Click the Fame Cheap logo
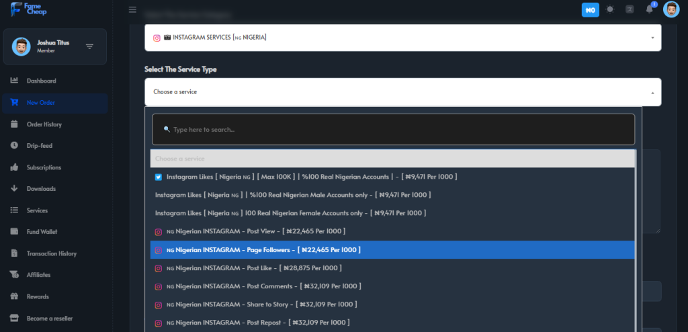Screen dimensions: 688x332 (28, 9)
